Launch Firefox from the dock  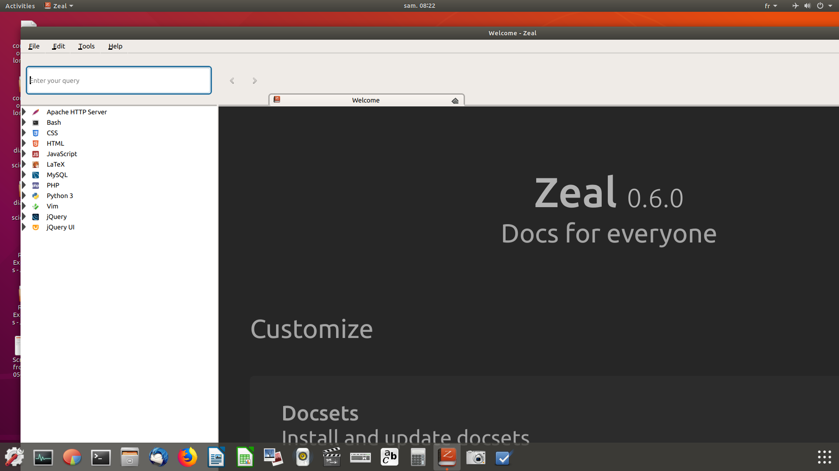coord(187,457)
